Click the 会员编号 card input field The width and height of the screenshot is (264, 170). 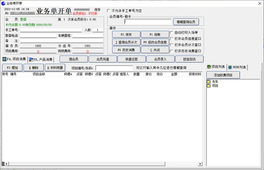pos(148,22)
